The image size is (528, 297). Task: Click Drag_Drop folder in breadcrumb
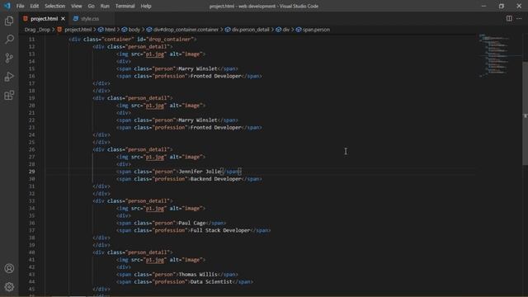37,30
